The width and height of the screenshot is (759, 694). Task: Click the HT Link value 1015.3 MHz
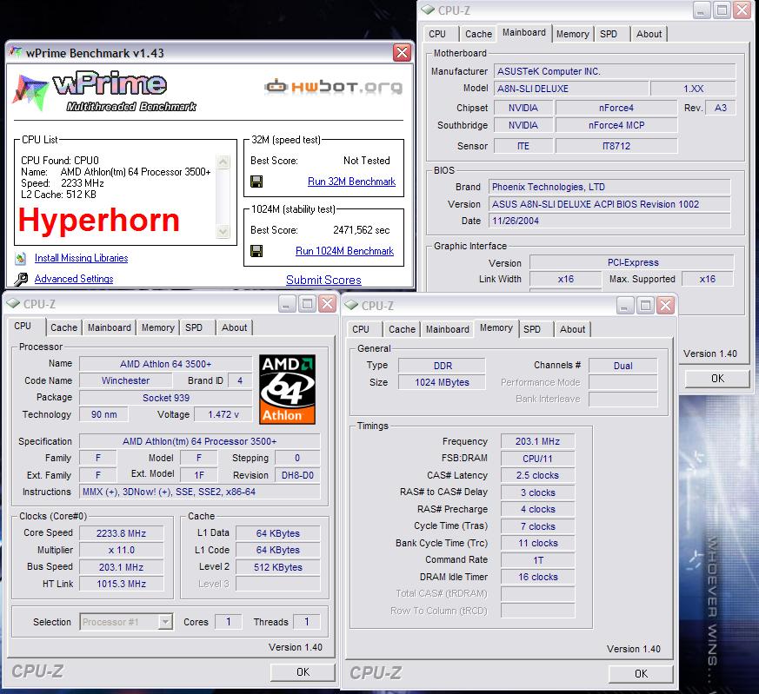[x=121, y=584]
